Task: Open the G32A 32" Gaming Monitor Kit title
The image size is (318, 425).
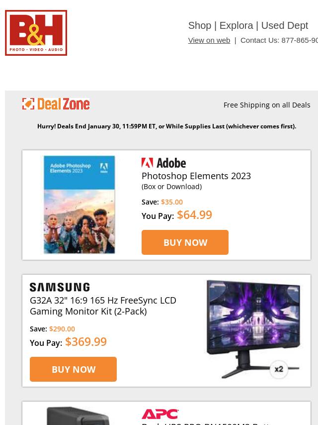Action: [x=103, y=306]
